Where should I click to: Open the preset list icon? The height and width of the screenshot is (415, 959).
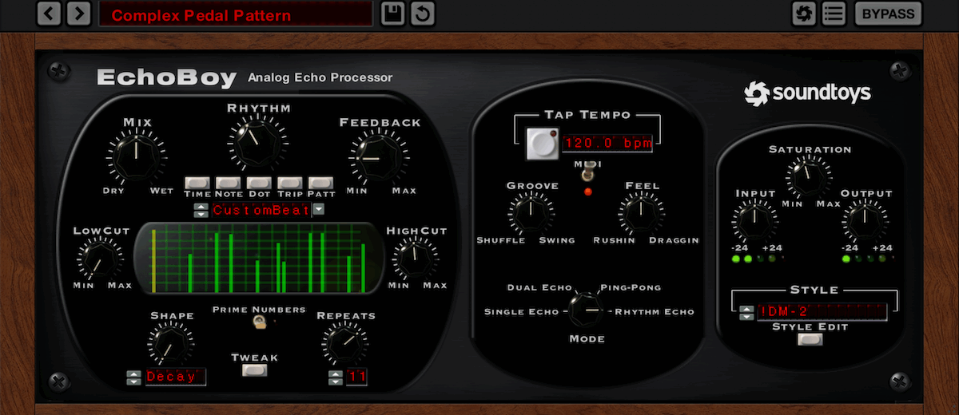pos(834,14)
